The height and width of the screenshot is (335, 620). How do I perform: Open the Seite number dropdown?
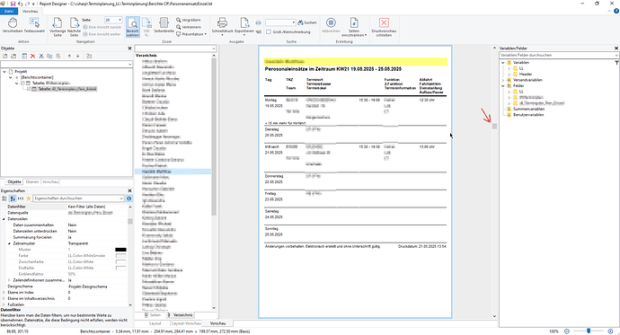coord(120,20)
